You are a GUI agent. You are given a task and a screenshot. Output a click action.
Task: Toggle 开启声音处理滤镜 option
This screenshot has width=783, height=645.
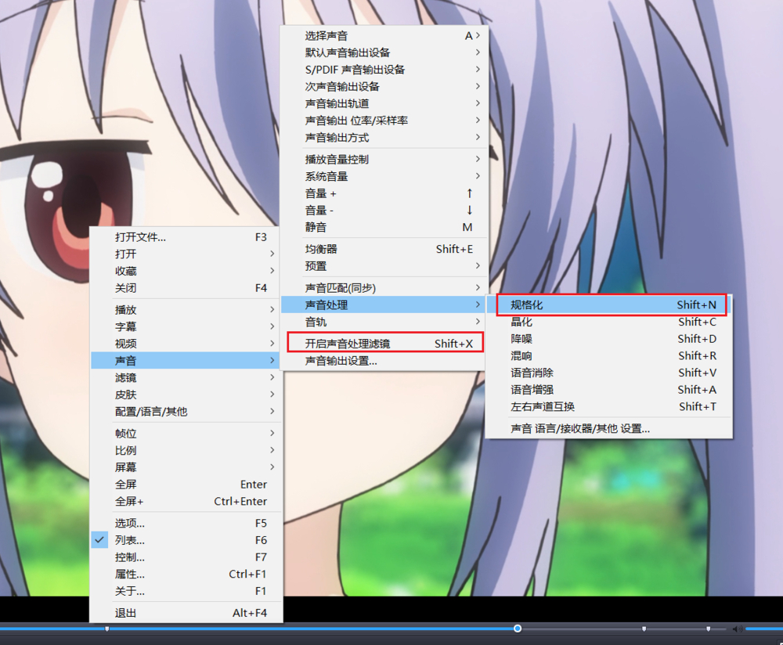[384, 344]
